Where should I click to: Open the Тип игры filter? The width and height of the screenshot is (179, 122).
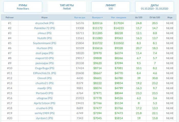(66, 7)
